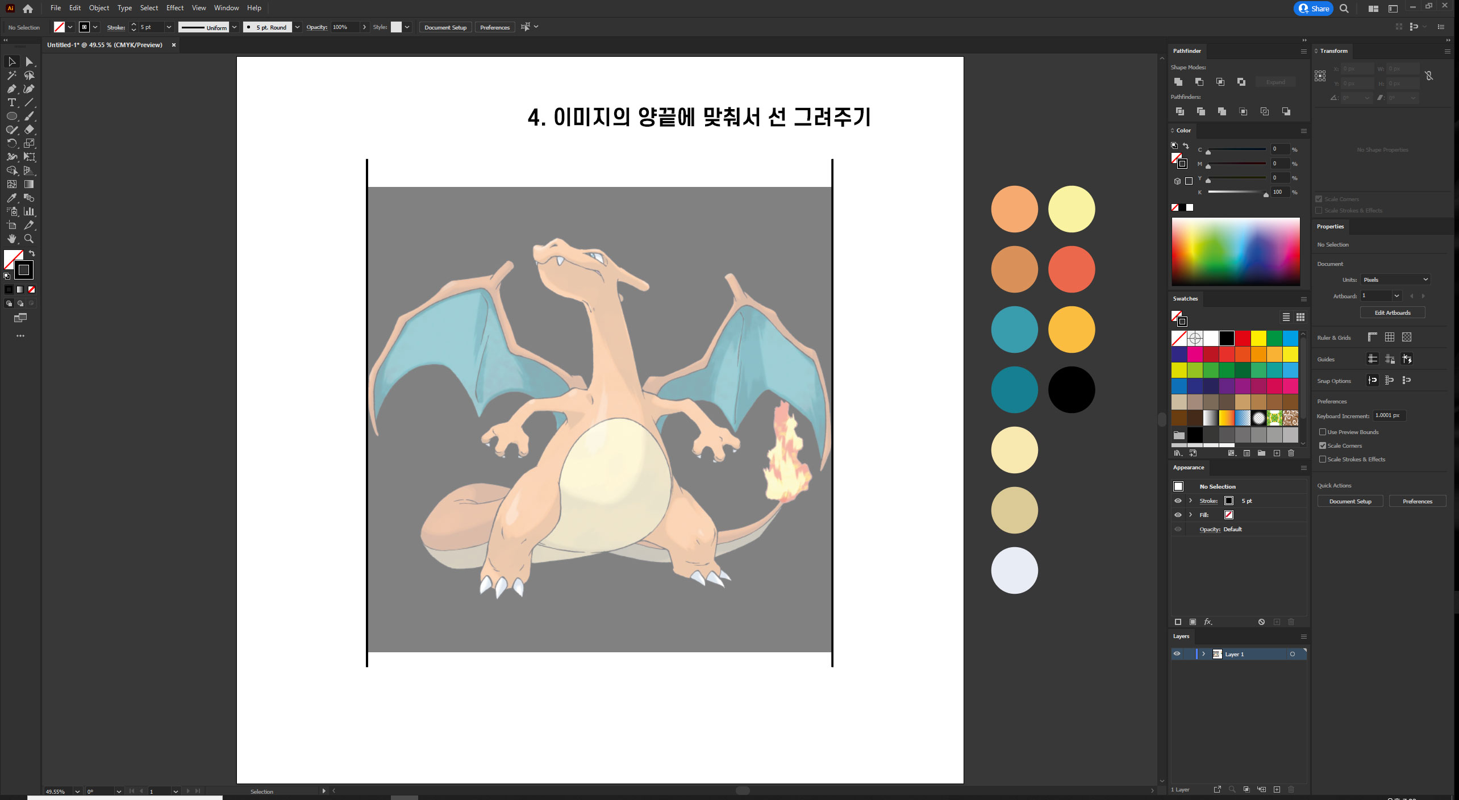Open the File menu

pyautogui.click(x=56, y=8)
